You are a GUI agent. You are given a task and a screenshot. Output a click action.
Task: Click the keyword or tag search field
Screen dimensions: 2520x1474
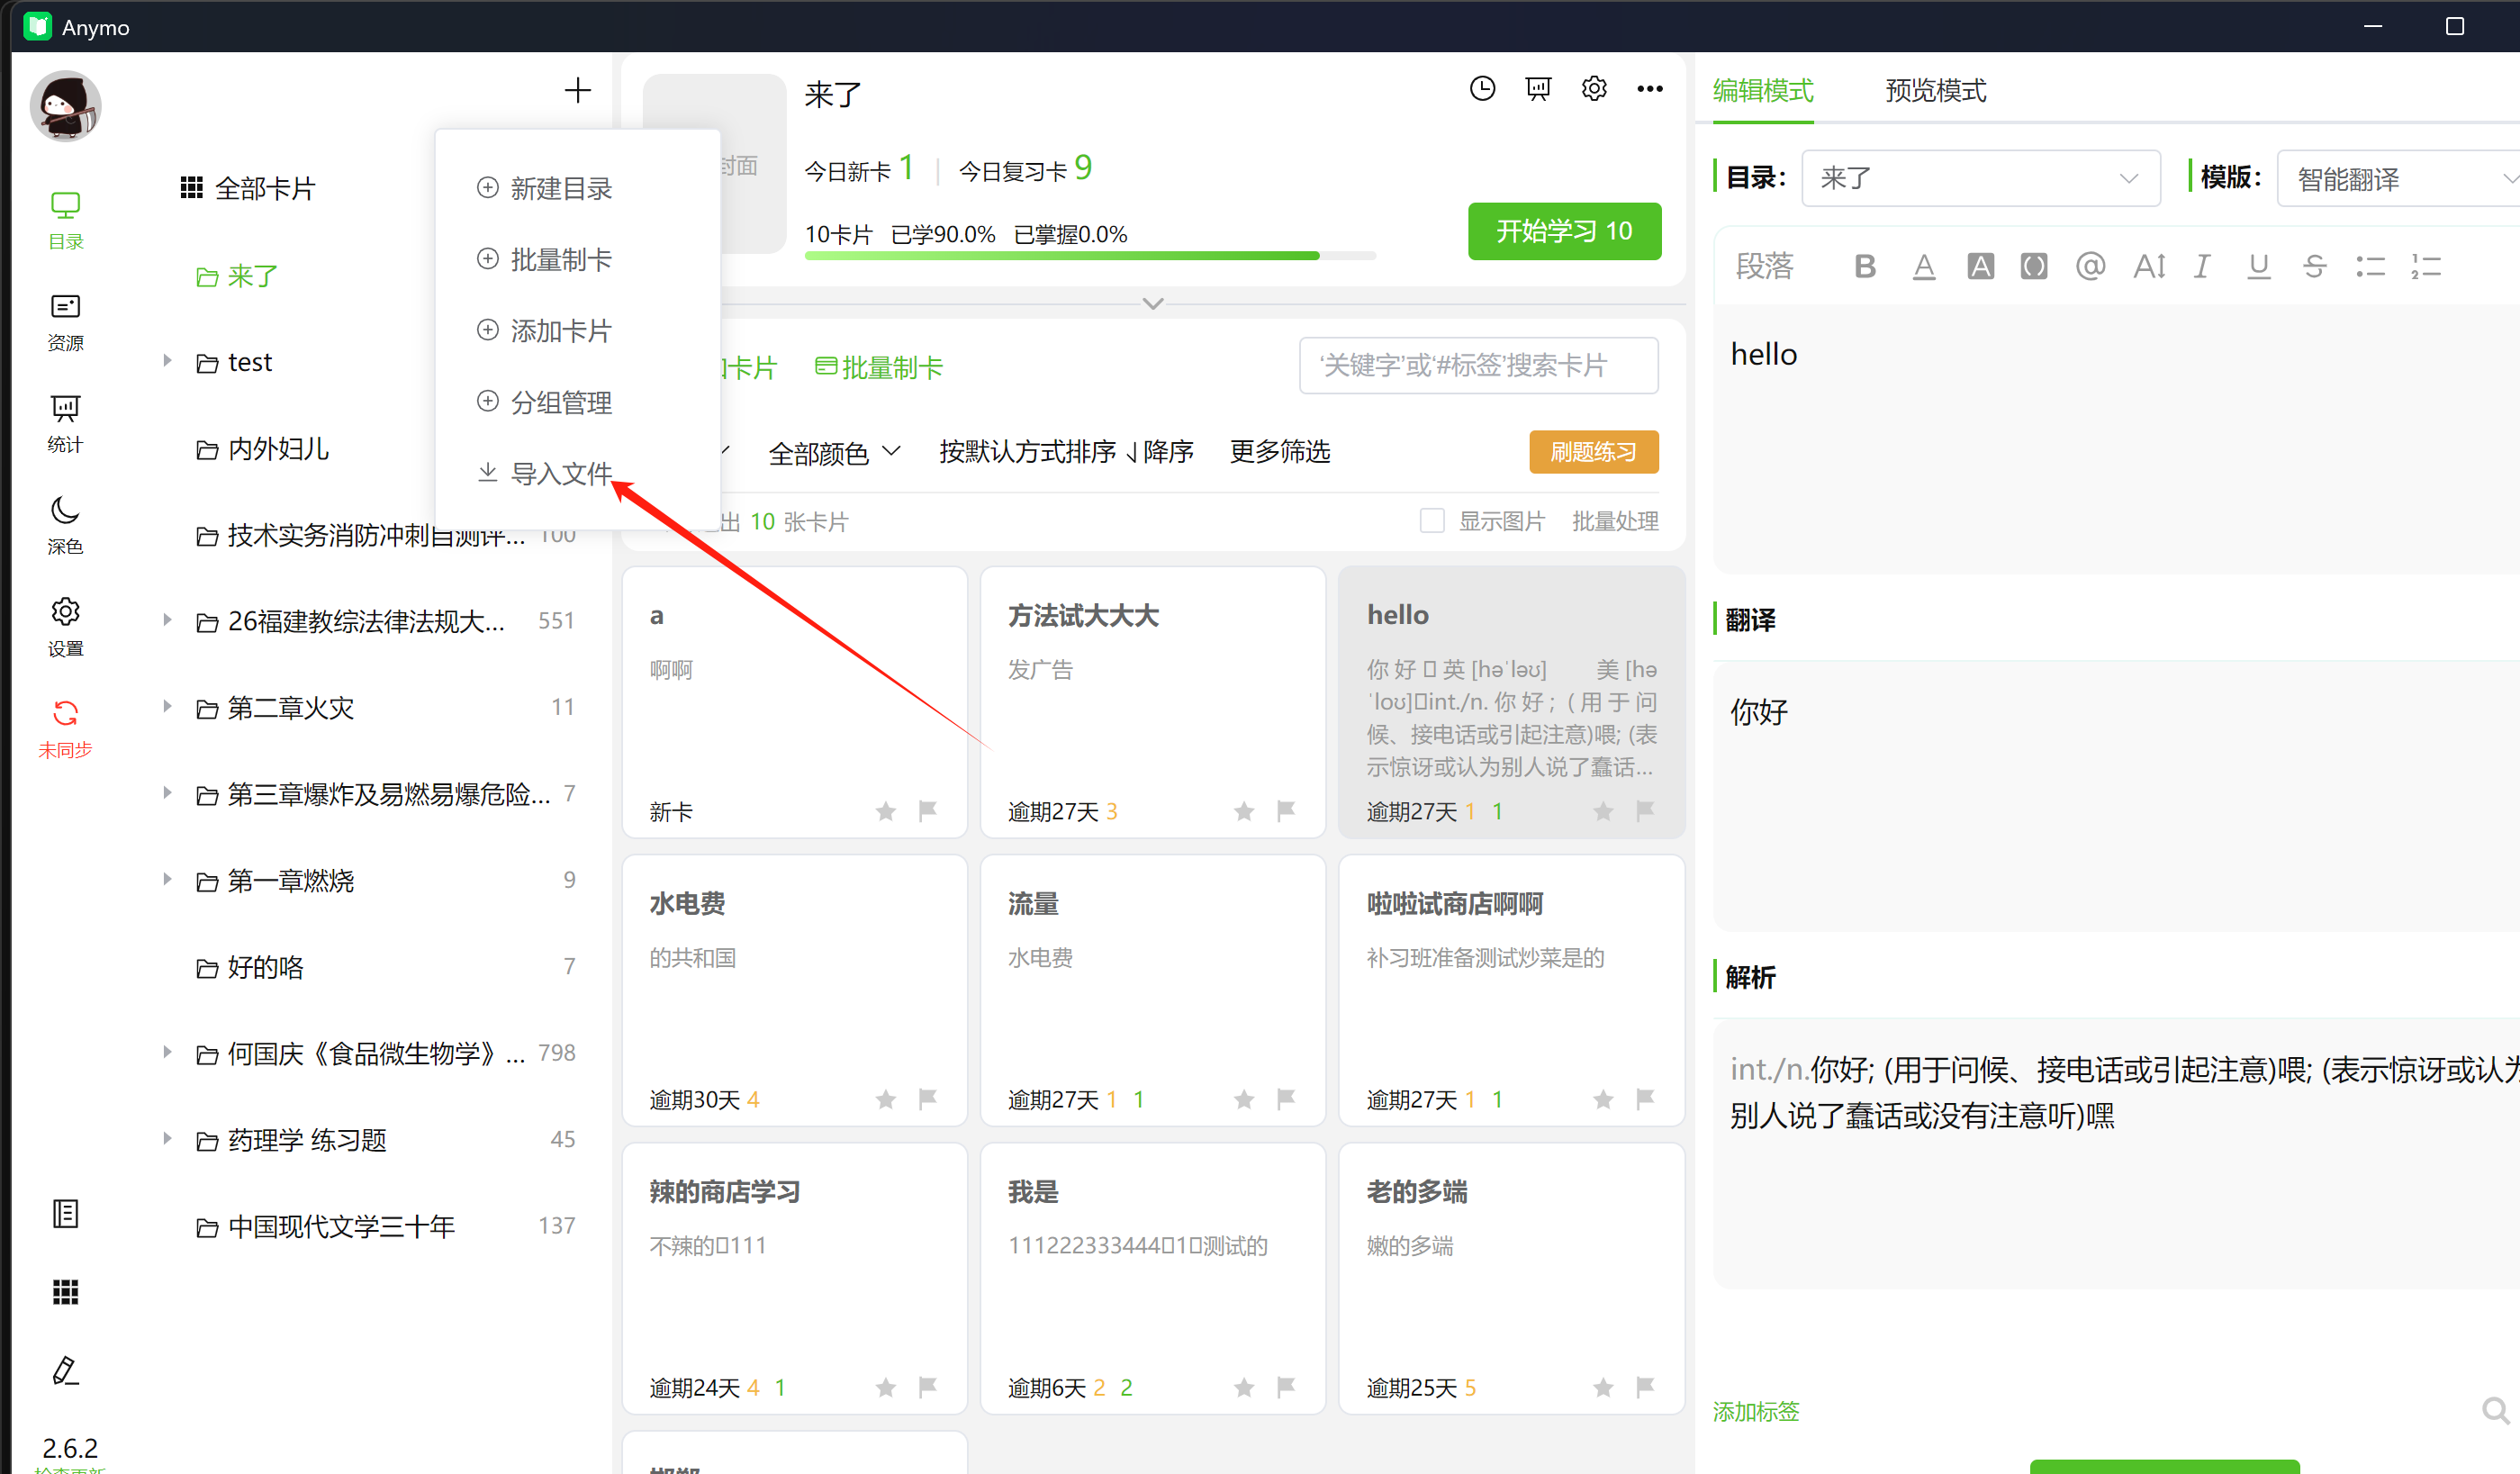1478,366
